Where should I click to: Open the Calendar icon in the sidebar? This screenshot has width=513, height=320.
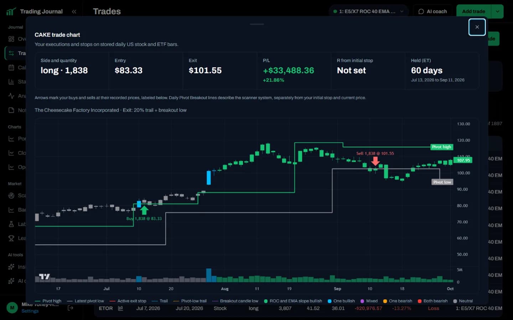coord(11,68)
